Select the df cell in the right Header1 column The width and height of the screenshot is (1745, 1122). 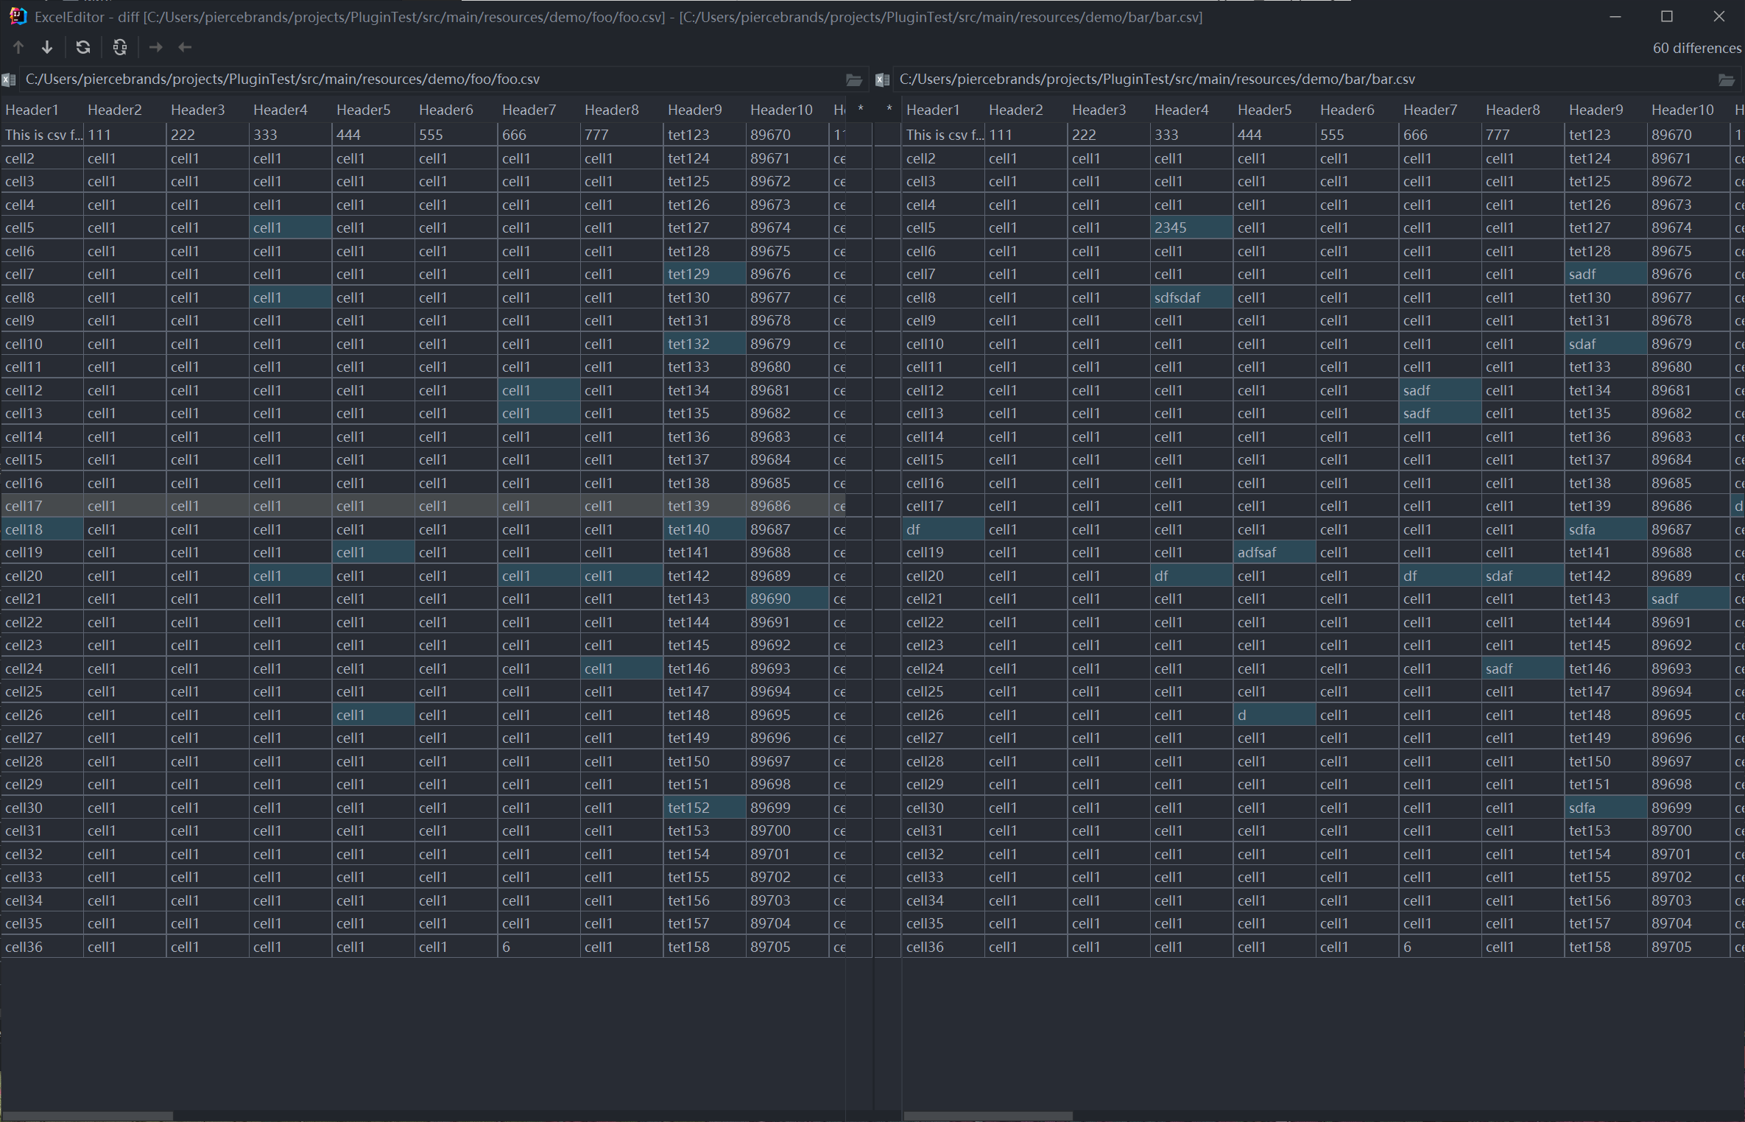(943, 529)
